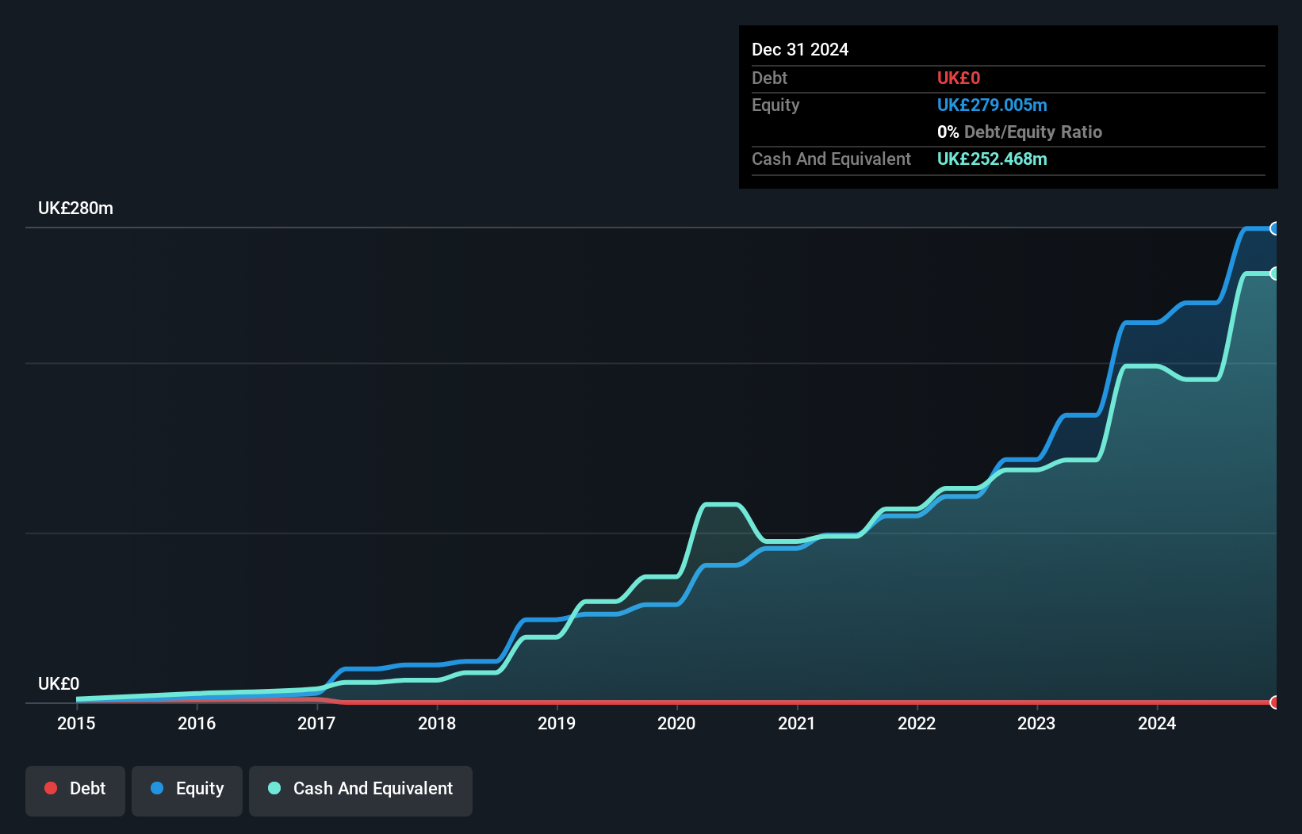This screenshot has width=1302, height=834.
Task: Click the red UK£0 debt value
Action: pos(959,78)
